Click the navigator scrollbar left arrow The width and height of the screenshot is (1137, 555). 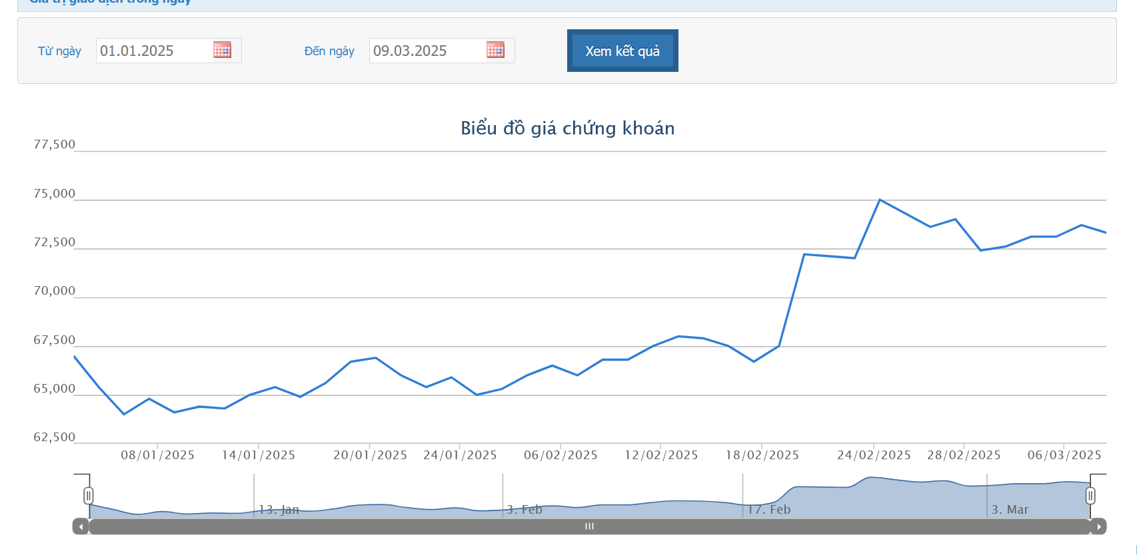(81, 526)
